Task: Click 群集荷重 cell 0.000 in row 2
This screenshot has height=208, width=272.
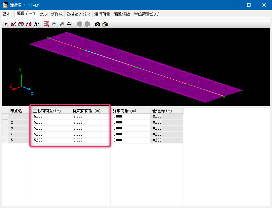Action: pyautogui.click(x=131, y=122)
